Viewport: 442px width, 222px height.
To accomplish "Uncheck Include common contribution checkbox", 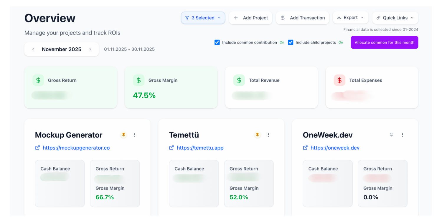I will click(217, 42).
